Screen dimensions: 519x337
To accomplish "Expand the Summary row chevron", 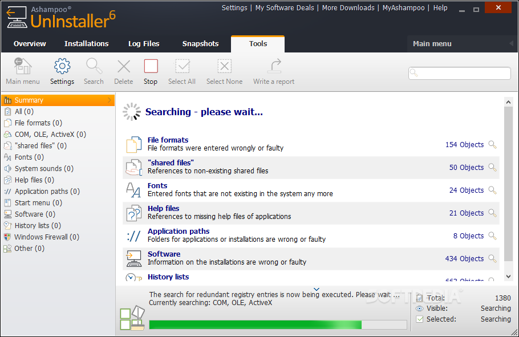I will (x=110, y=100).
